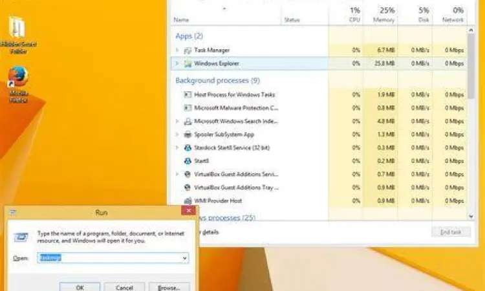Expand the Windows Explorer process row
485x291 pixels.
pyautogui.click(x=177, y=63)
